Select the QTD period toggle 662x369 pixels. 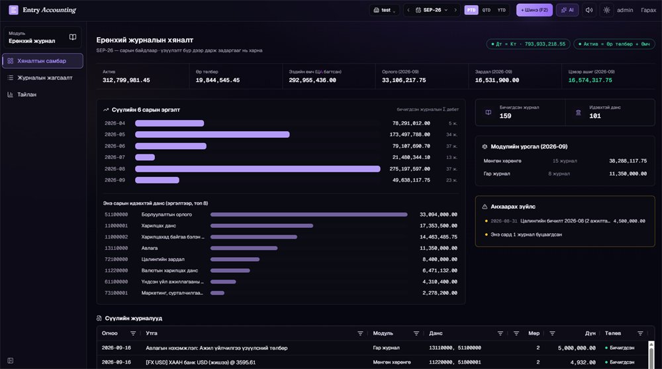pos(487,10)
